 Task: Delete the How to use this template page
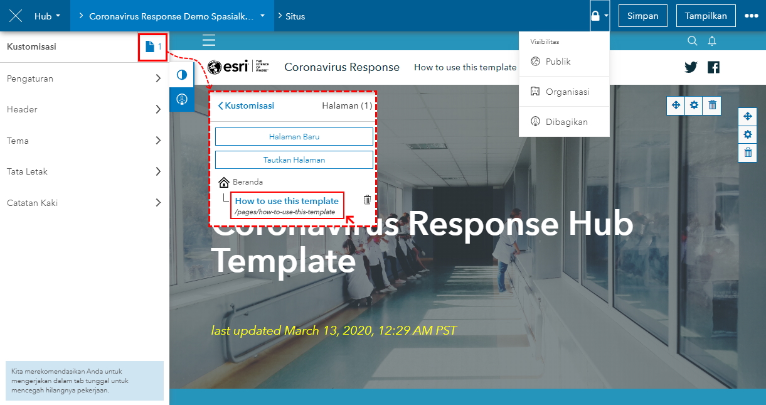click(367, 200)
